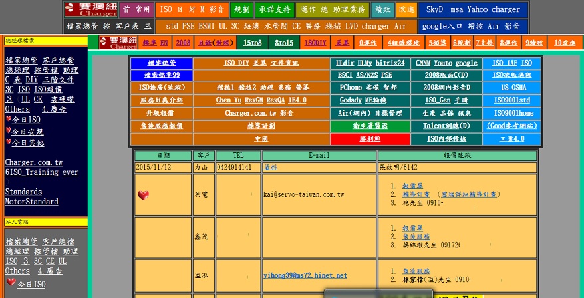Screen dimensions: 584x298
Task: Open the ULdir link
Action: coord(345,63)
